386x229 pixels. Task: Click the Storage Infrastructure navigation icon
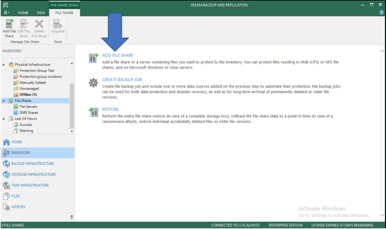[x=6, y=174]
